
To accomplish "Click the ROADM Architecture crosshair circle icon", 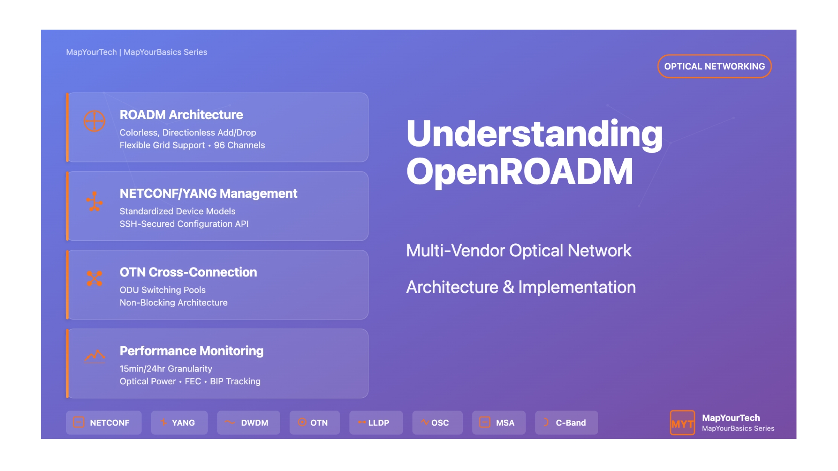I will point(94,121).
